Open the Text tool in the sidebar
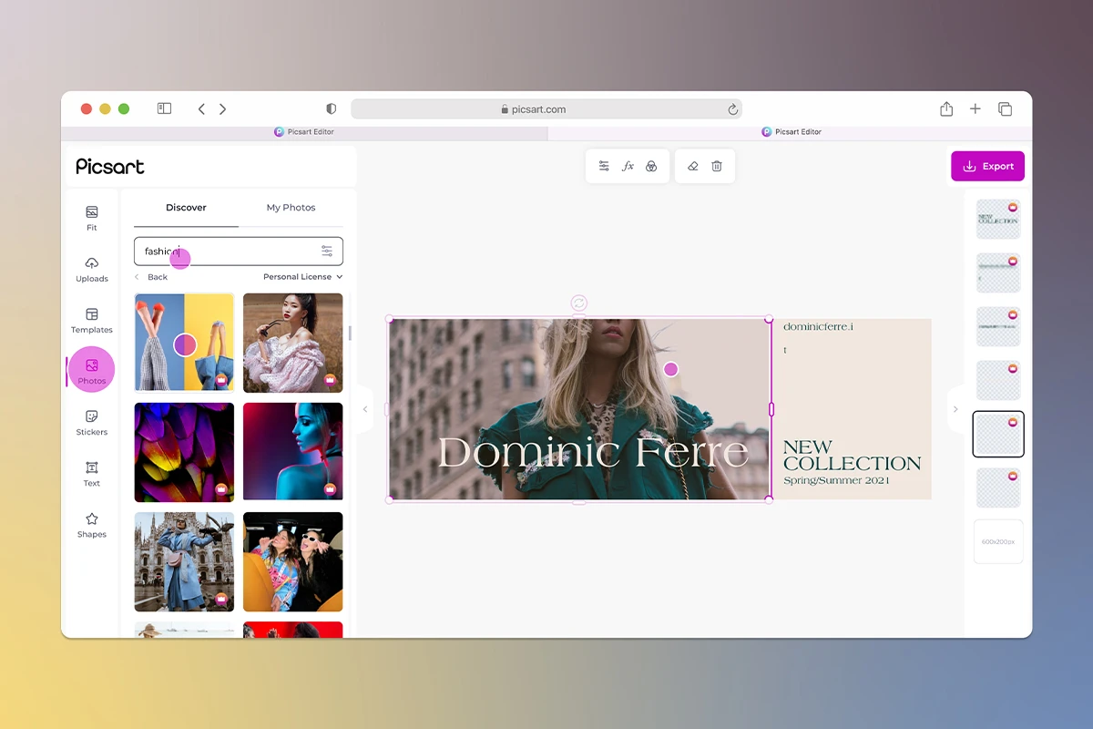This screenshot has width=1093, height=729. 91,474
